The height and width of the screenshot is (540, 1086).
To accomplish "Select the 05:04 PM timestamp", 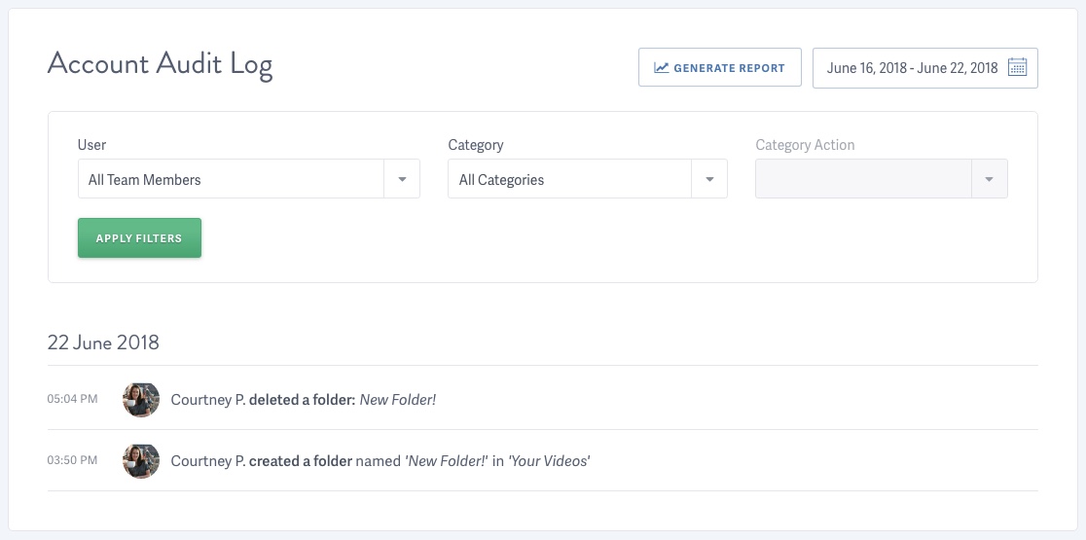I will pyautogui.click(x=72, y=399).
